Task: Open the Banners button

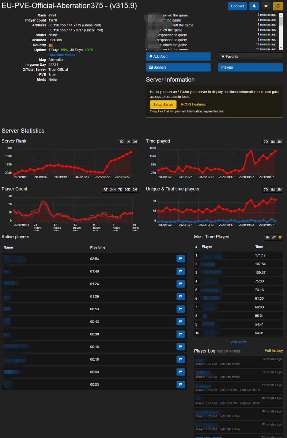Action: pyautogui.click(x=178, y=68)
